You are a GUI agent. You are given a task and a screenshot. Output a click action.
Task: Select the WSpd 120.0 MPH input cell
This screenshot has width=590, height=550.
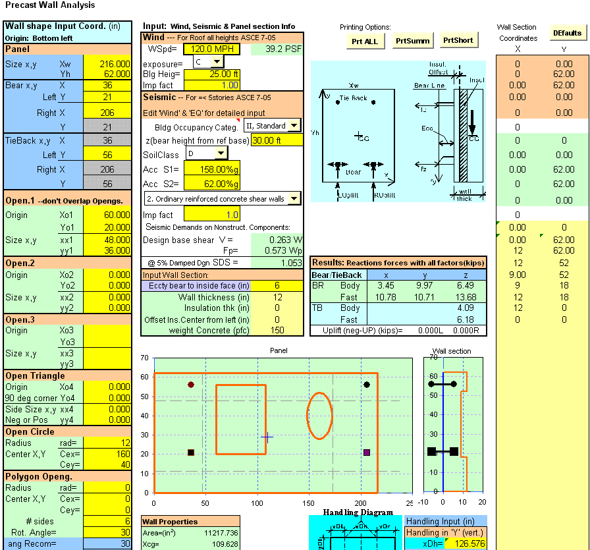(x=213, y=49)
